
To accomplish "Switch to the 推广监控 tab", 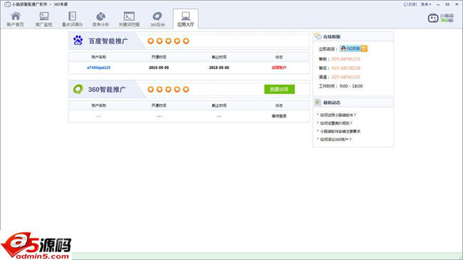I will (44, 19).
